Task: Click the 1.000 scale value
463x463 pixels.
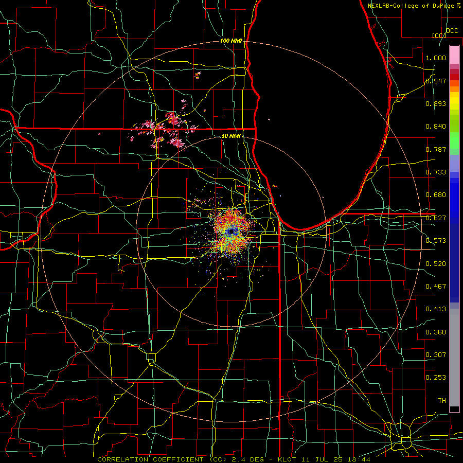Action: click(x=436, y=58)
